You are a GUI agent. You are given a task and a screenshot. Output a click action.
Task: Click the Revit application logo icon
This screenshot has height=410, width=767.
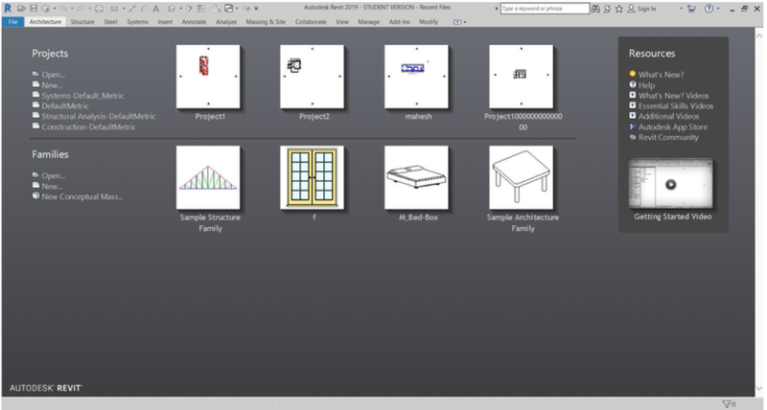[8, 9]
